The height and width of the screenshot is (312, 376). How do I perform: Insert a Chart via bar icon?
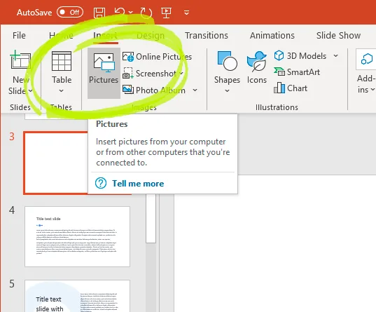click(279, 88)
